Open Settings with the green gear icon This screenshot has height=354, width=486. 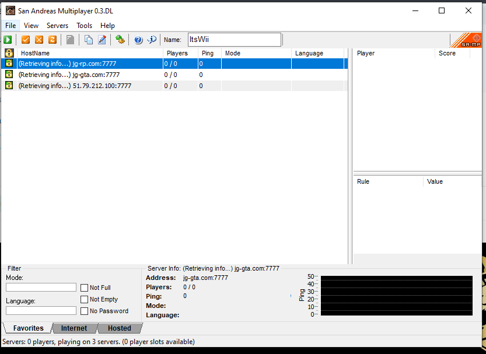click(120, 40)
